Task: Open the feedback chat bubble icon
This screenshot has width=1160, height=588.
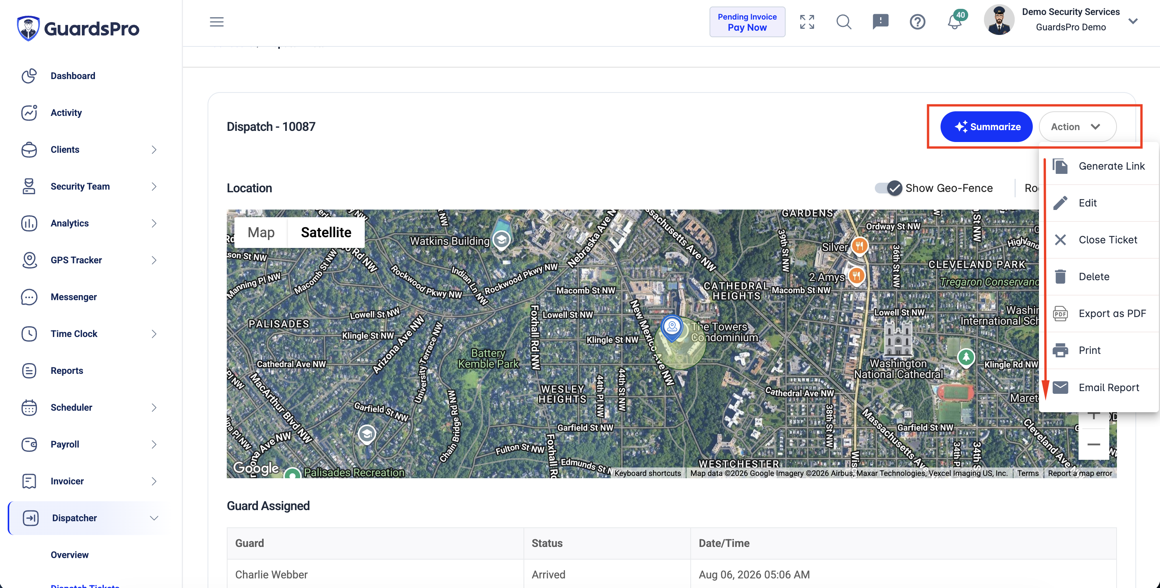Action: 880,21
